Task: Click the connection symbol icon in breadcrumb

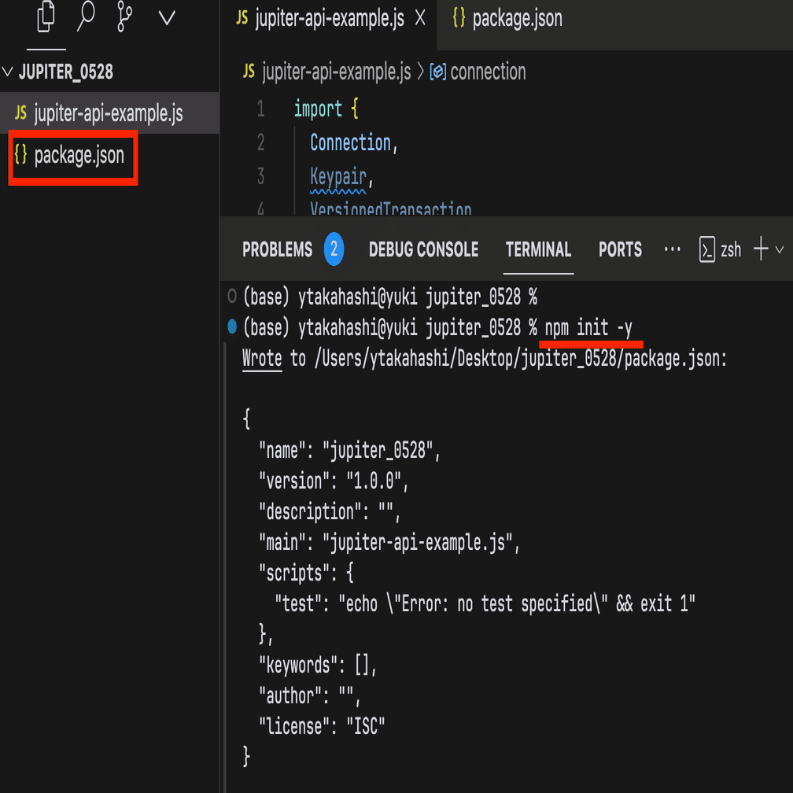Action: click(441, 72)
